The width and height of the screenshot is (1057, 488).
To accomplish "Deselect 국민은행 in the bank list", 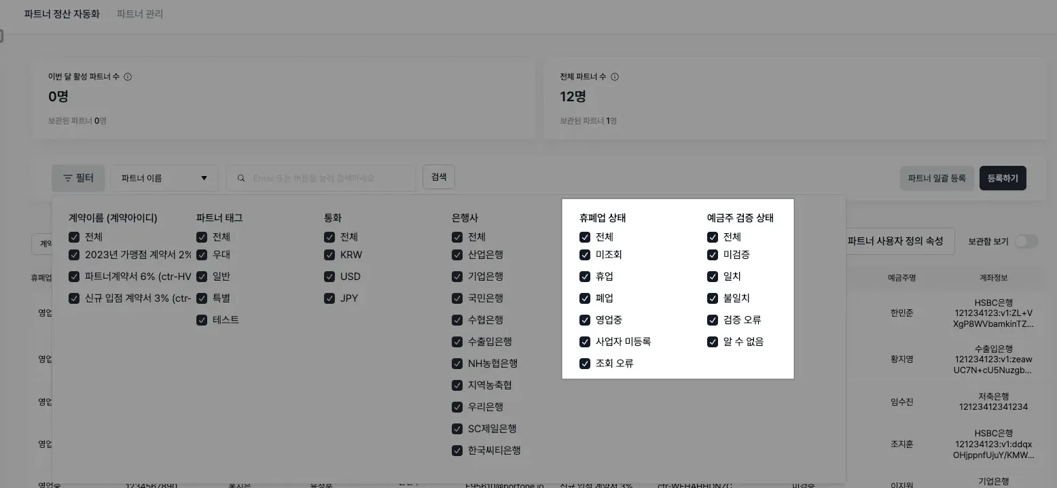I will click(457, 298).
